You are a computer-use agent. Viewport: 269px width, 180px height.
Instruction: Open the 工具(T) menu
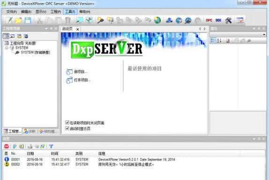tap(70, 12)
